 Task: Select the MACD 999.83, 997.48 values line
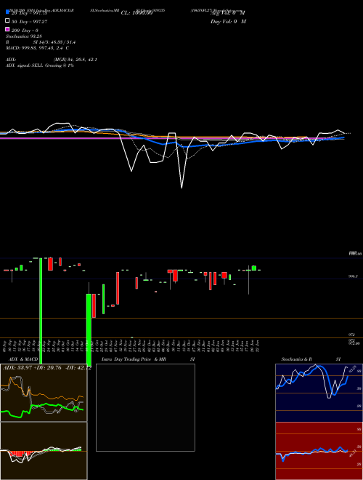pos(37,48)
